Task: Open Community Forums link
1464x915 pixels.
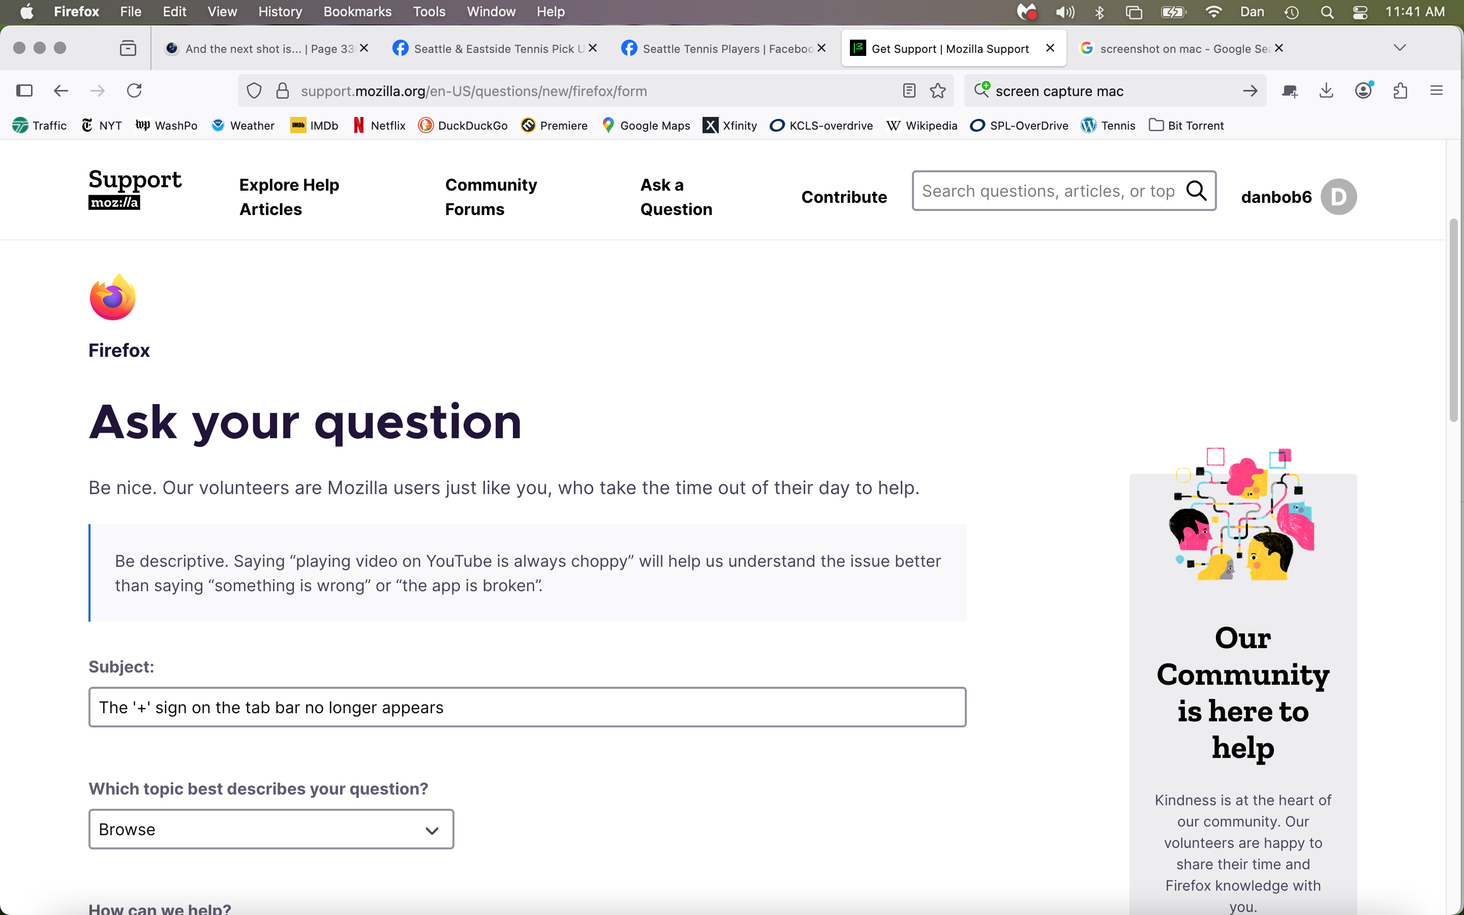Action: pos(491,197)
